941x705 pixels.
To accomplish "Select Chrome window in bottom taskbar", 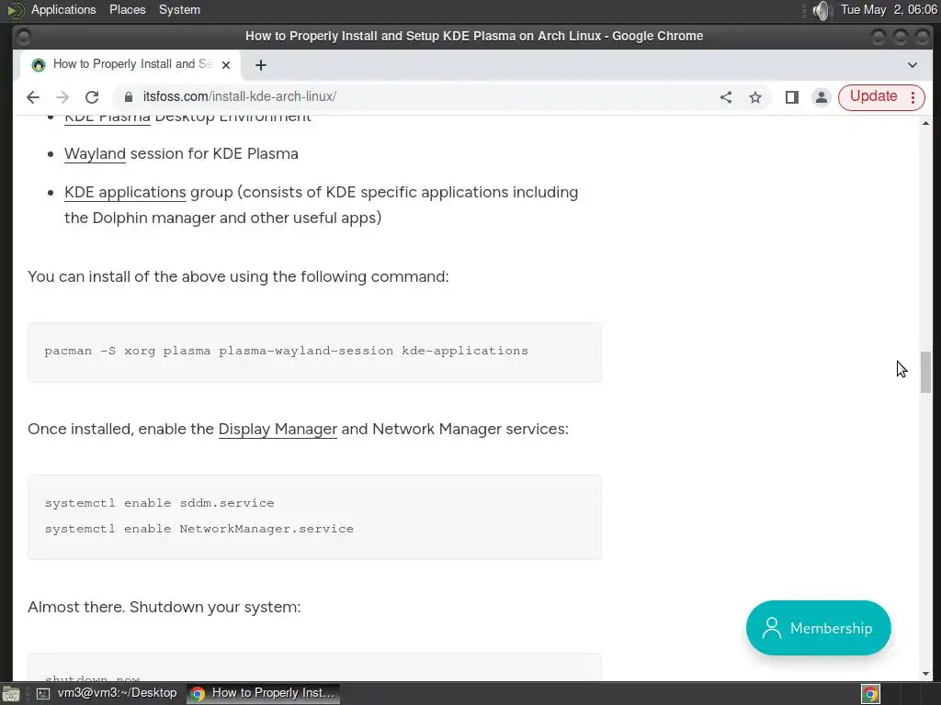I will [263, 693].
